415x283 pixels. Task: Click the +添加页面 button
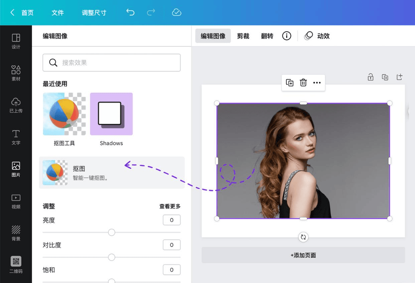tap(303, 255)
